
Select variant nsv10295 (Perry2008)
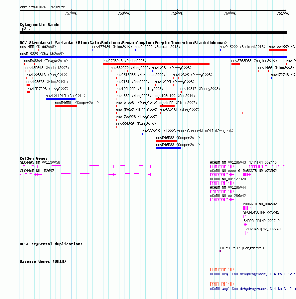175,82
